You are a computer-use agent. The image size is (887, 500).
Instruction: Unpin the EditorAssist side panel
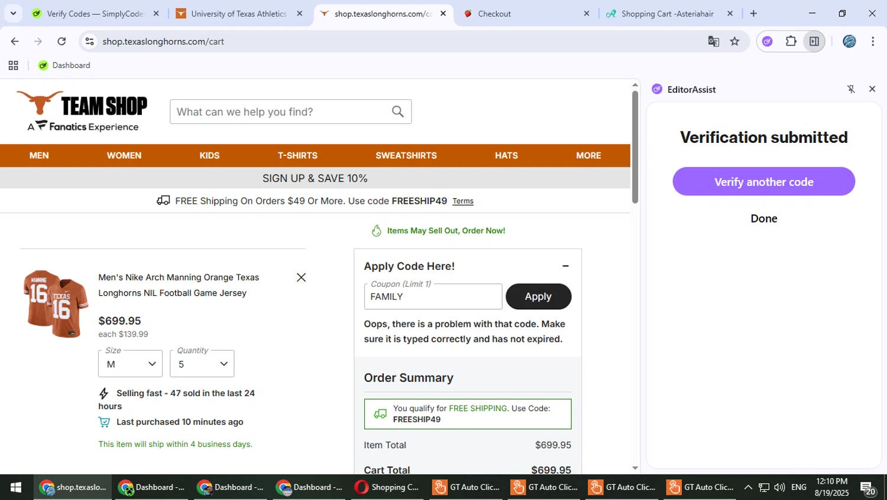point(851,89)
